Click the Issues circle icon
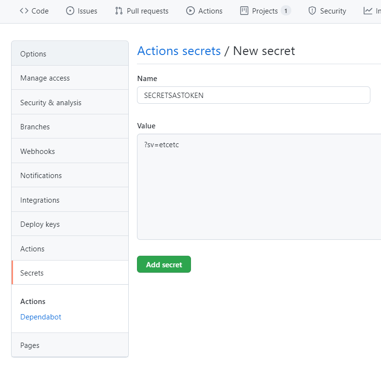The image size is (381, 373). coord(70,11)
